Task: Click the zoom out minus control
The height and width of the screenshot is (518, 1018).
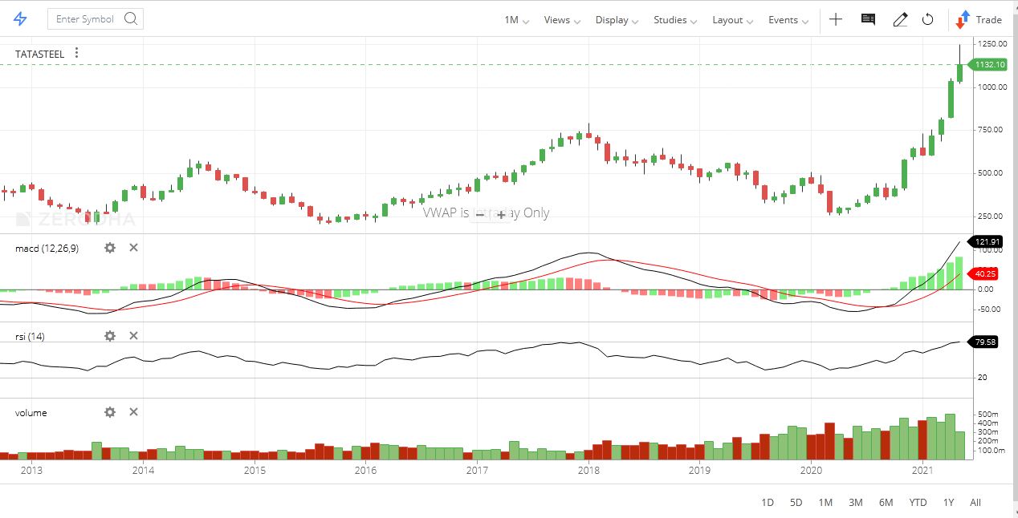Action: click(x=479, y=215)
